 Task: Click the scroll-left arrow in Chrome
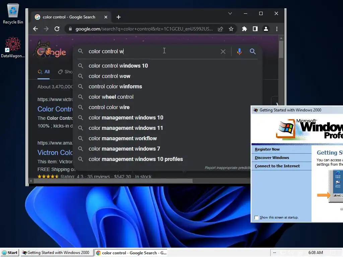(31, 181)
